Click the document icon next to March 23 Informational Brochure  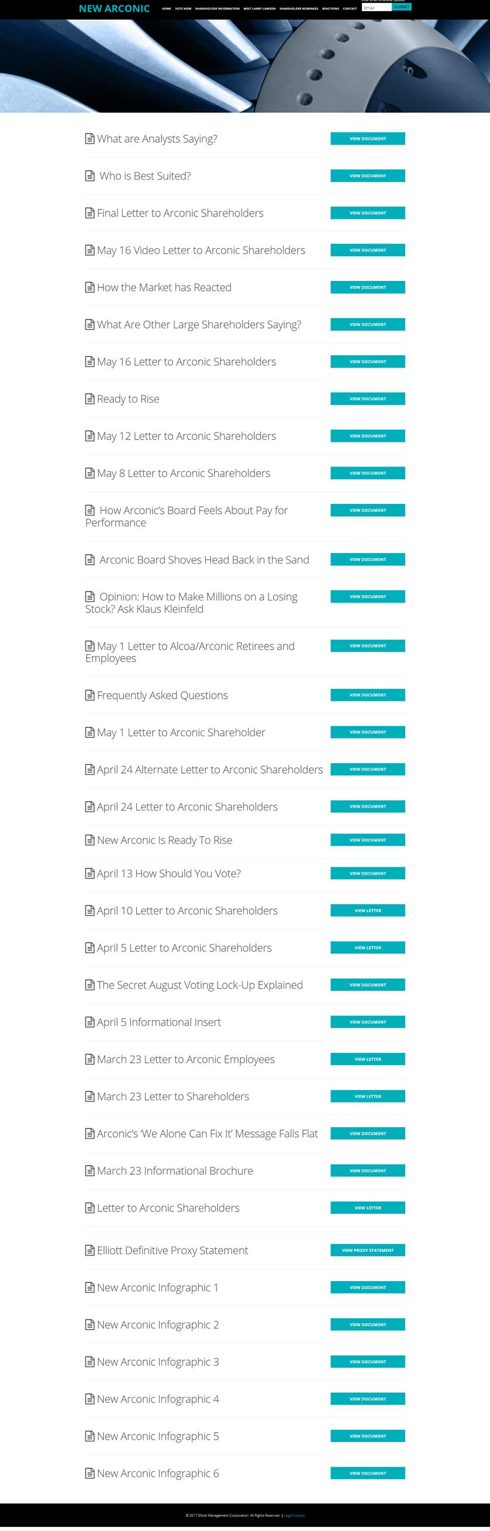pos(89,1171)
